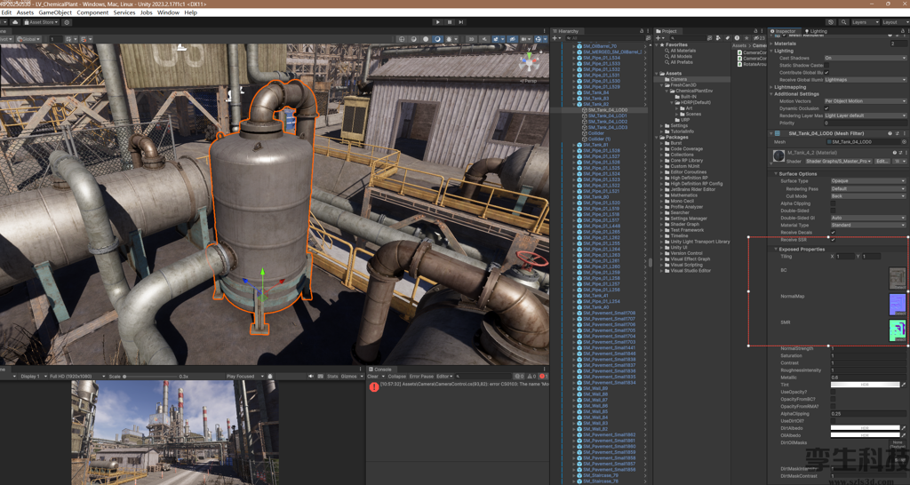The width and height of the screenshot is (910, 485).
Task: Select SM_Tank_04_LOD1 in Hierarchy
Action: [x=607, y=115]
